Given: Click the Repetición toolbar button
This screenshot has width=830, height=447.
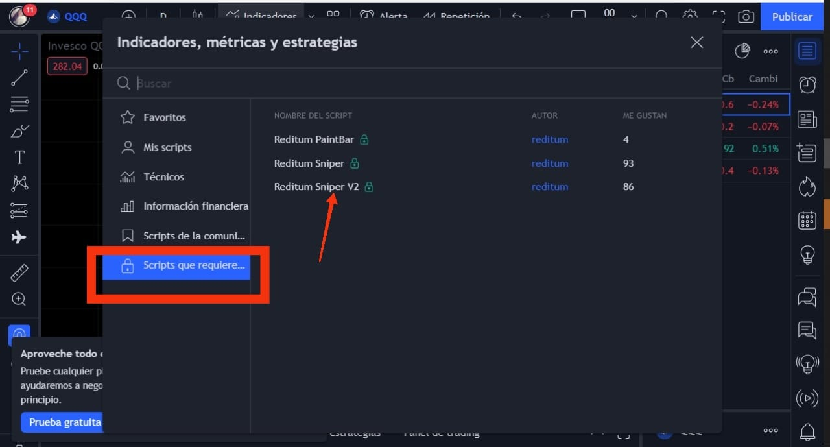Looking at the screenshot, I should (456, 17).
